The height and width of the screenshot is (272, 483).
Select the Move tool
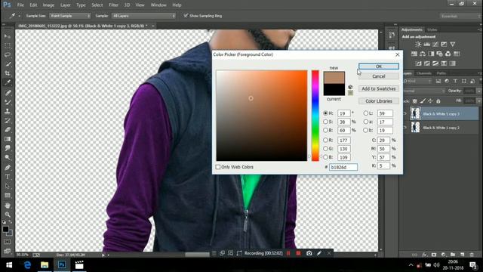8,36
